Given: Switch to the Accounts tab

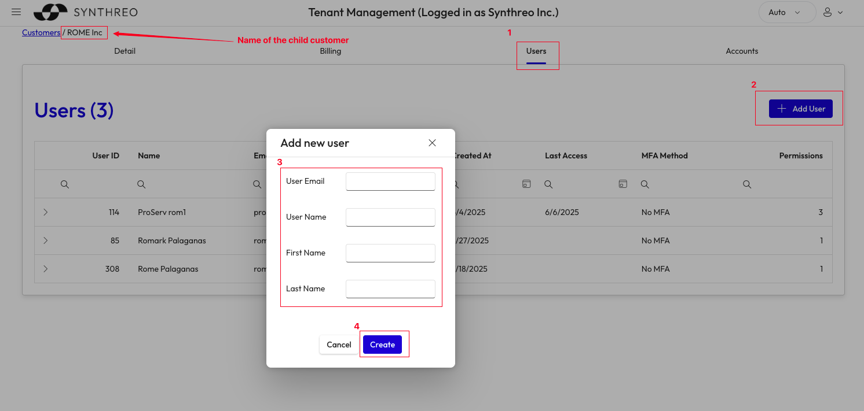Looking at the screenshot, I should (x=742, y=51).
